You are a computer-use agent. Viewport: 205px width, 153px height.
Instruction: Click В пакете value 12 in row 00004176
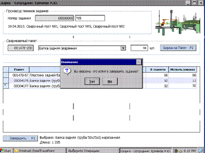coord(166,81)
